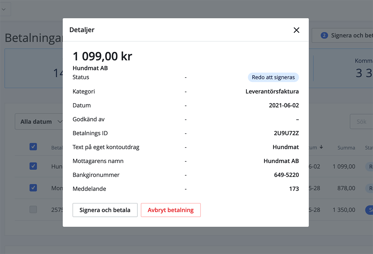Screen dimensions: 373x254
Task: Click the "Redo att signeras" status pill
Action: click(273, 77)
